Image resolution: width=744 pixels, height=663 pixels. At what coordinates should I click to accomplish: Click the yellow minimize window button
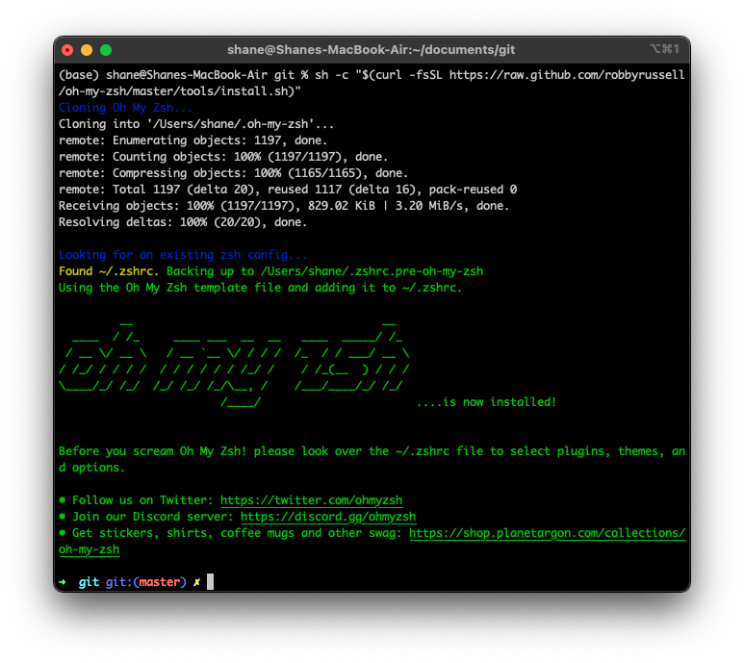(x=87, y=50)
